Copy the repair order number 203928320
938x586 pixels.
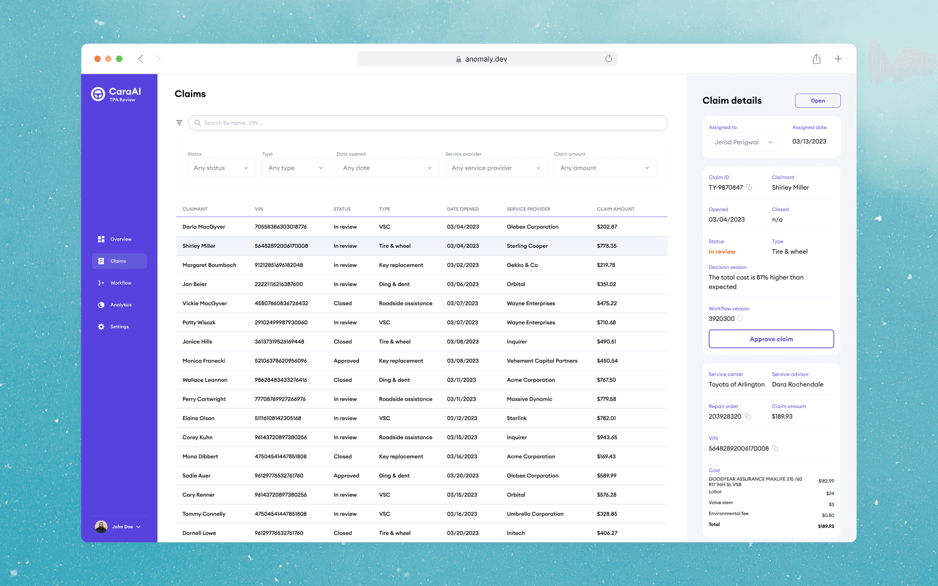(748, 416)
